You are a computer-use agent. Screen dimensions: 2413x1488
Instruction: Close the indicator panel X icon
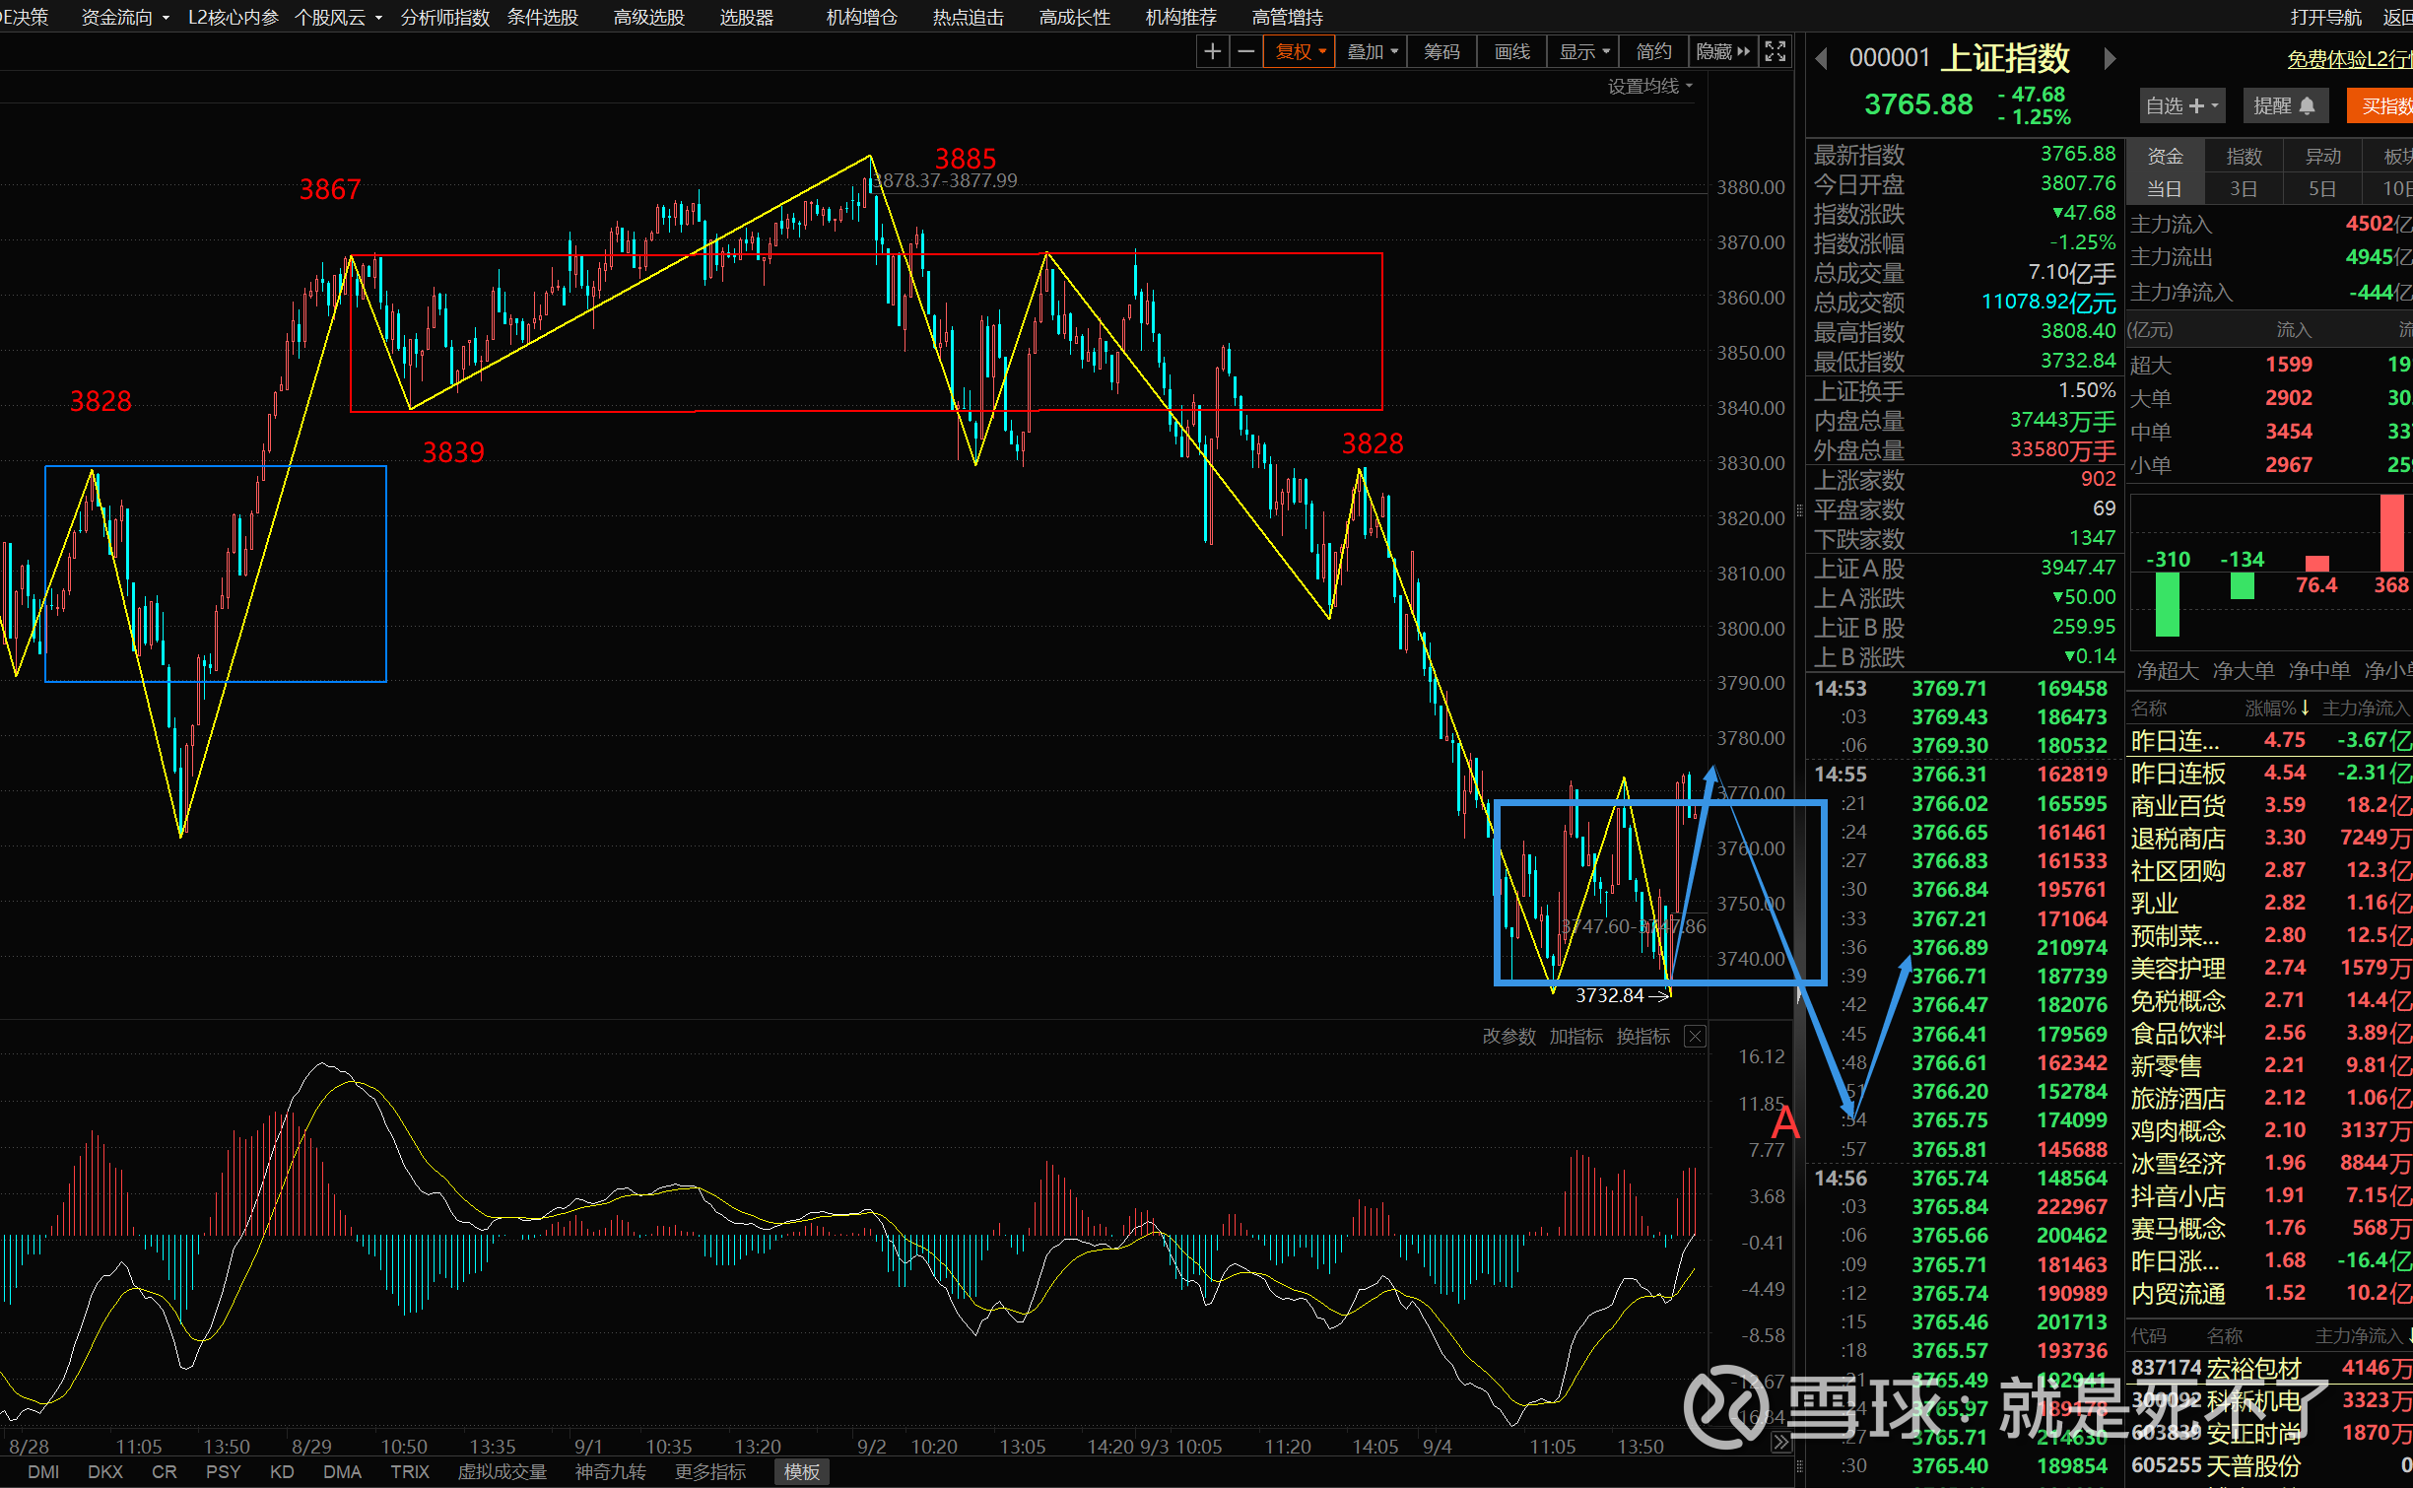coord(1695,1037)
